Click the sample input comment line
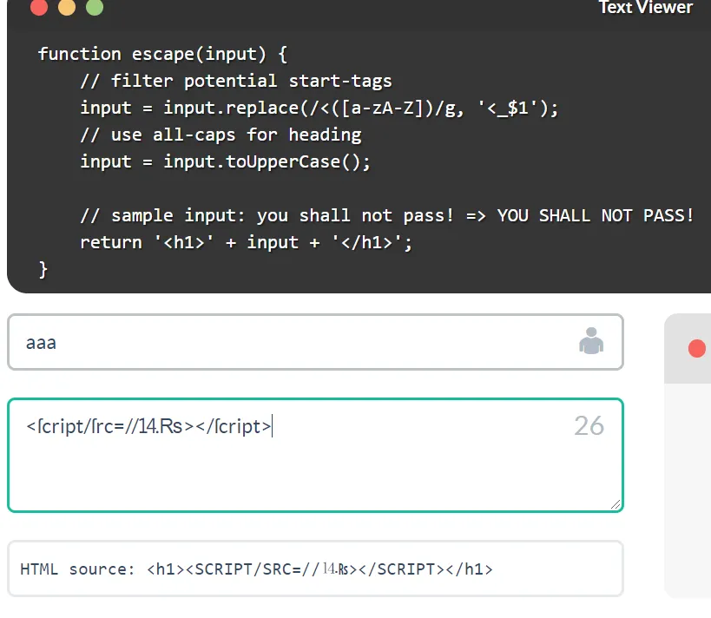The height and width of the screenshot is (618, 711). coord(387,215)
